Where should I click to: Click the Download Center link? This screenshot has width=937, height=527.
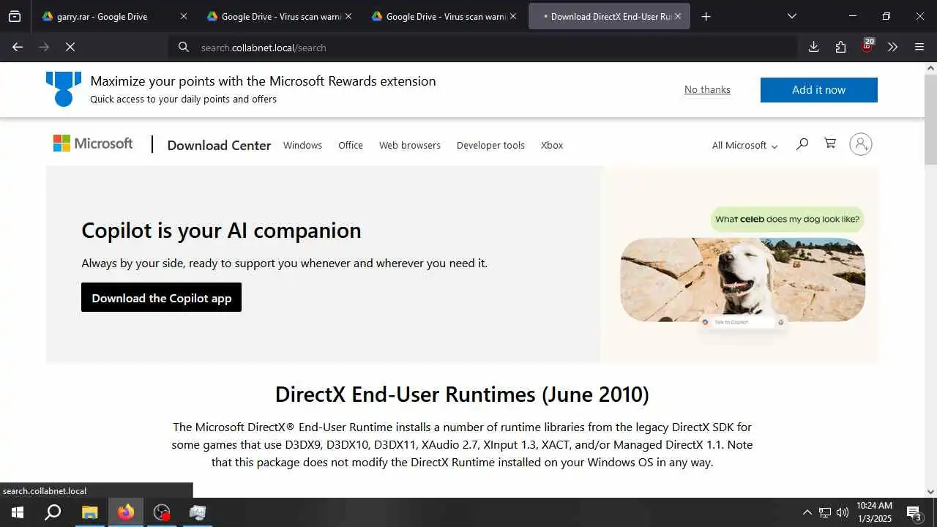coord(219,145)
